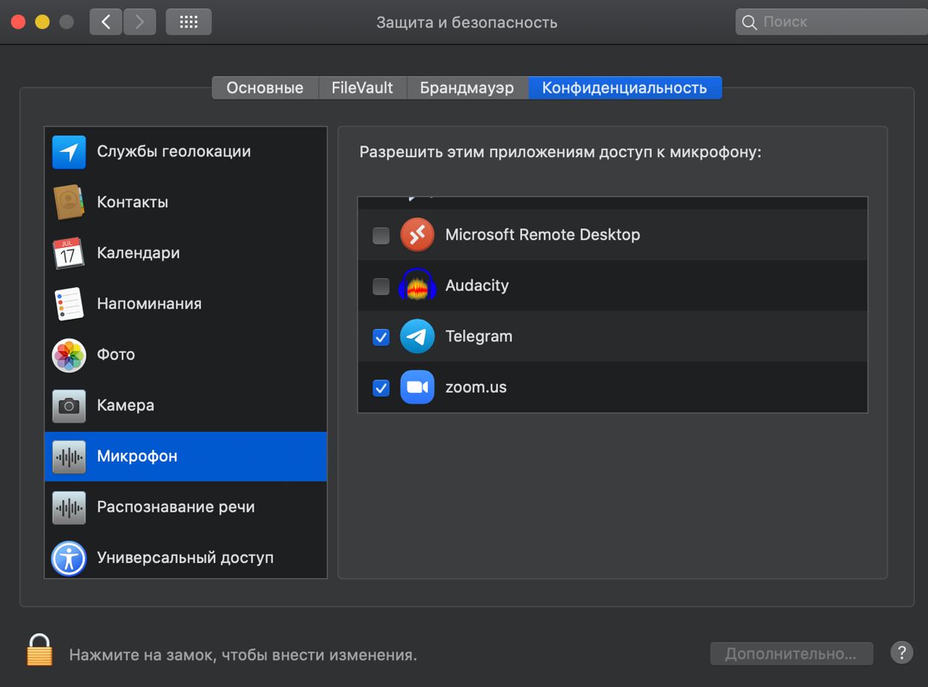Click the Location Services arrow icon
This screenshot has height=687, width=928.
point(69,151)
